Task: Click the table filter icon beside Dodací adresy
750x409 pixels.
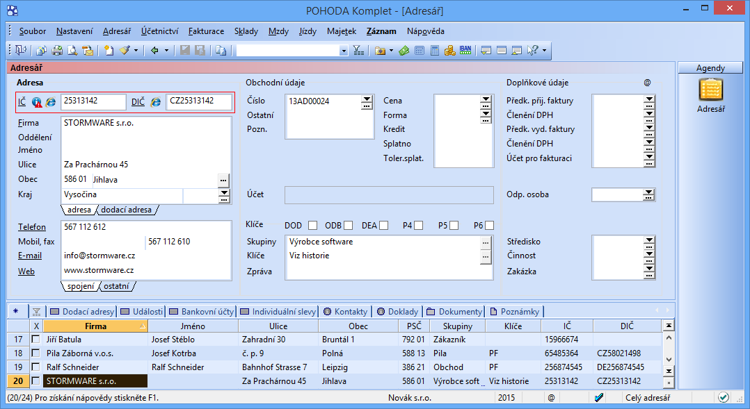Action: (x=36, y=312)
